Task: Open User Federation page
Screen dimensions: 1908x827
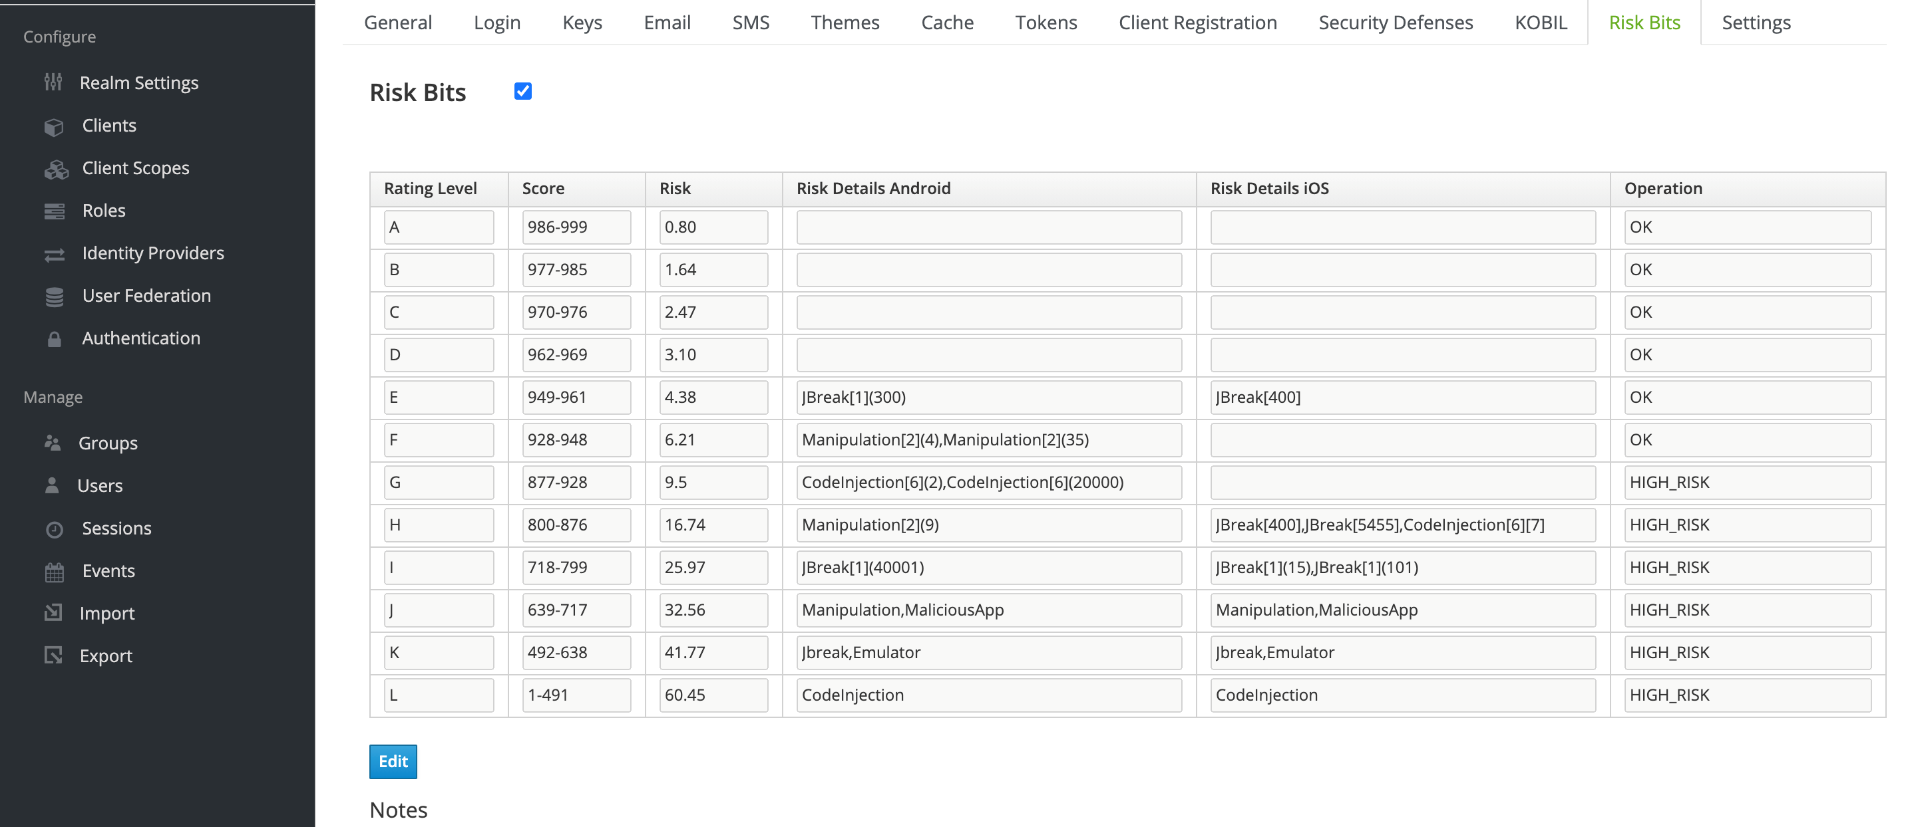Action: click(146, 295)
